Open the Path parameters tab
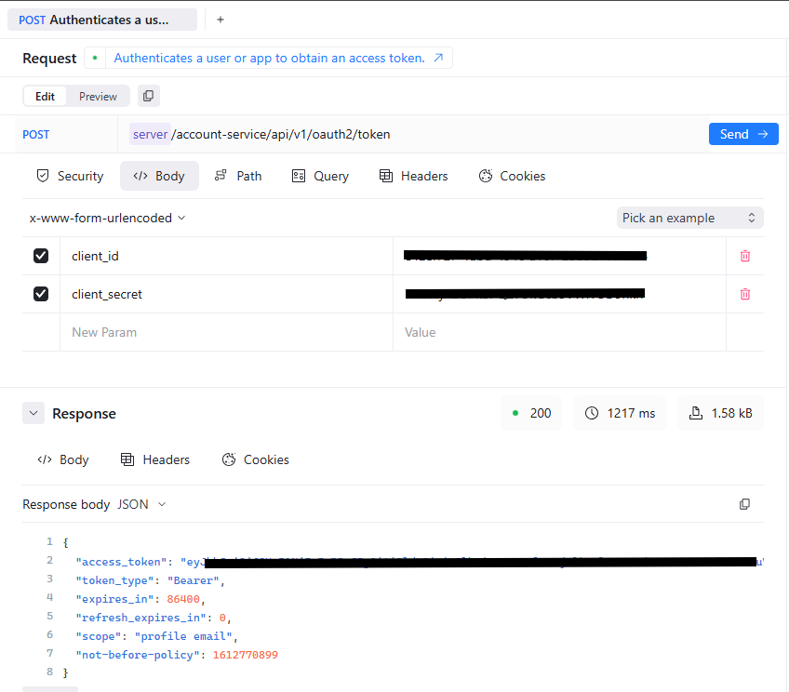Screen dimensions: 789x692 [238, 176]
